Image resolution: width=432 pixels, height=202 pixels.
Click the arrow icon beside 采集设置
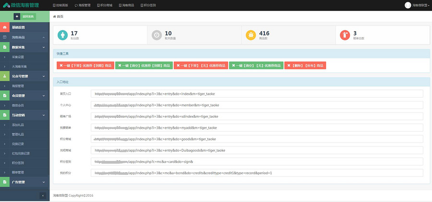pos(5,57)
